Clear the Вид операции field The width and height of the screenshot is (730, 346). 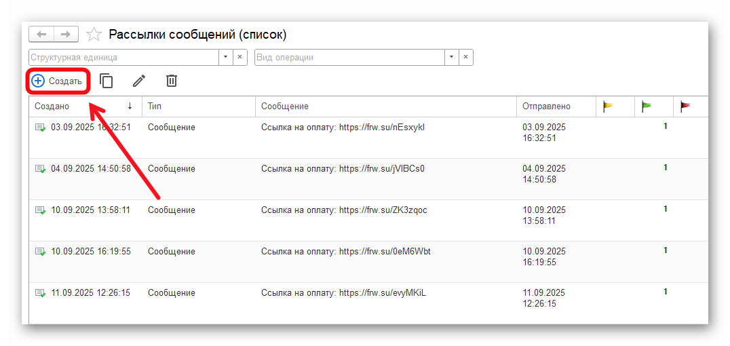pyautogui.click(x=465, y=58)
